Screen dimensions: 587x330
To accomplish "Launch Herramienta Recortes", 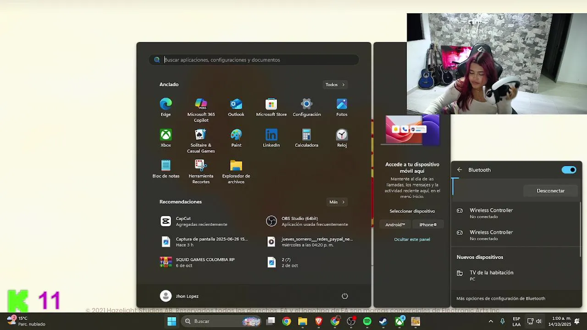I will (201, 172).
